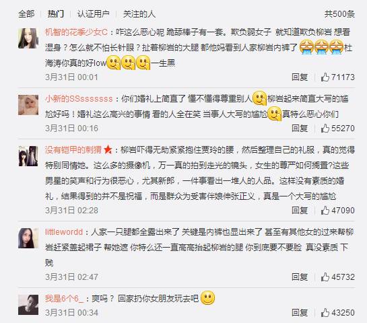Like the comment with 55270 thumbs-up
This screenshot has height=323, width=367.
(338, 128)
